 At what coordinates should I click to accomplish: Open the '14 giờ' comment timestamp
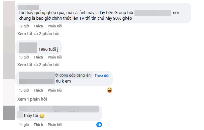click(x=24, y=125)
